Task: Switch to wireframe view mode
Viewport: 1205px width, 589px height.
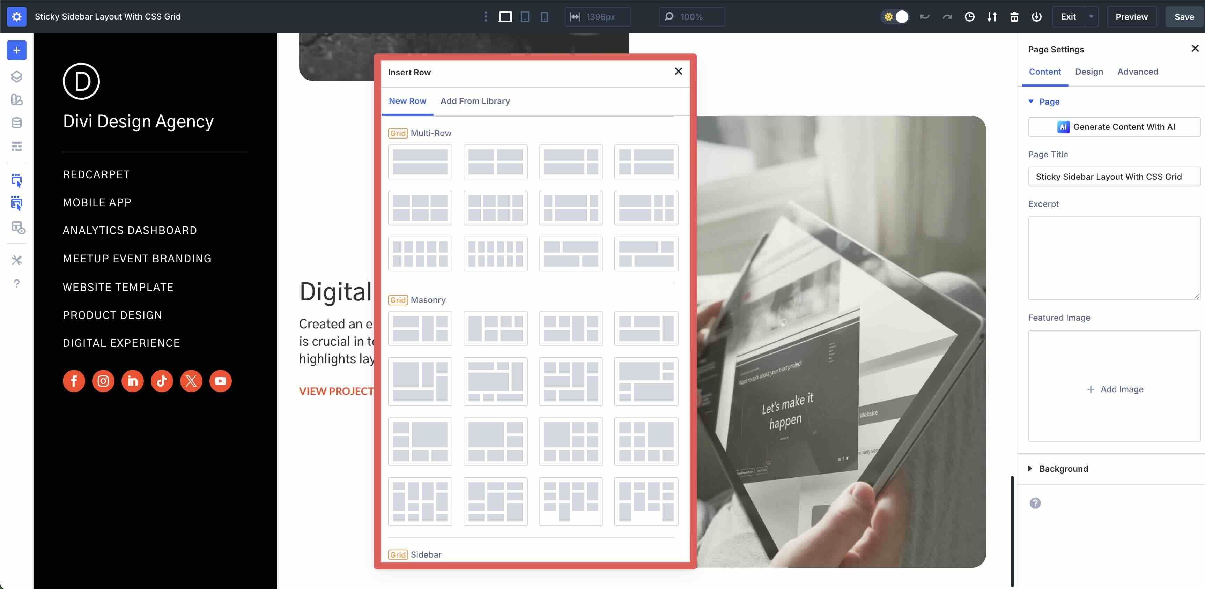Action: (x=17, y=146)
